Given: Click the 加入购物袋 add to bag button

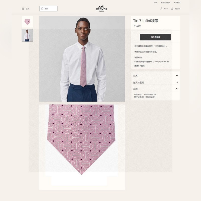Looking at the screenshot, I should (155, 37).
